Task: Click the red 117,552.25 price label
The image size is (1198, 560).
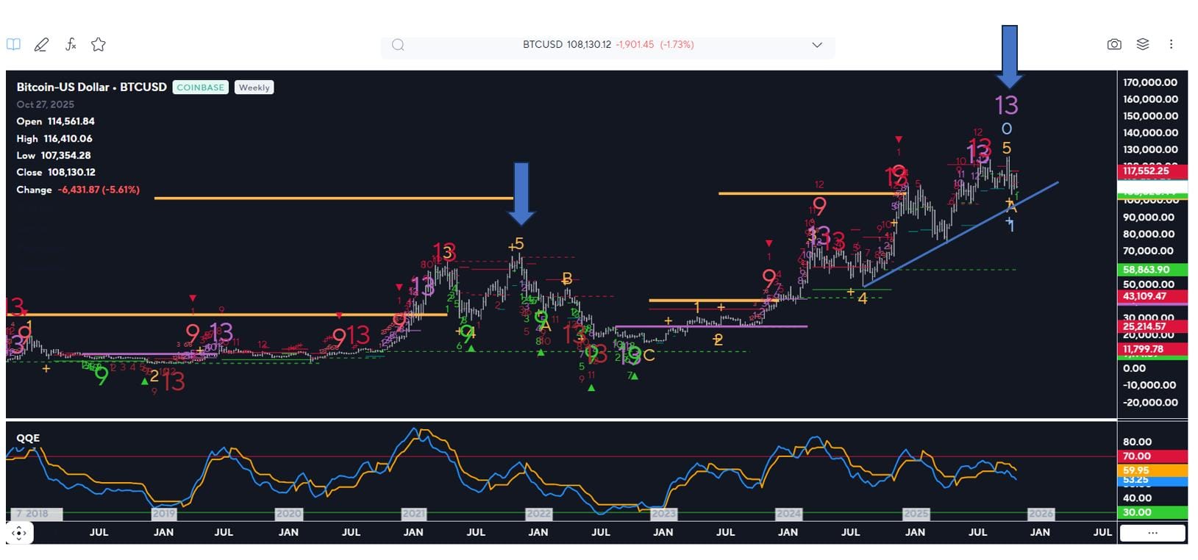Action: pos(1152,170)
